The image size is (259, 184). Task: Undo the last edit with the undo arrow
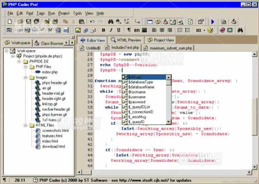click(92, 22)
